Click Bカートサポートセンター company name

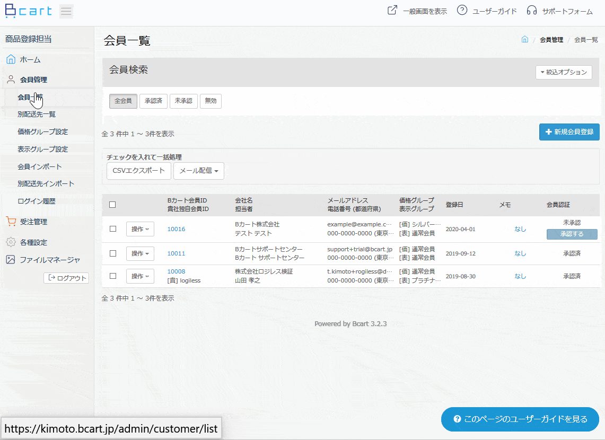269,249
